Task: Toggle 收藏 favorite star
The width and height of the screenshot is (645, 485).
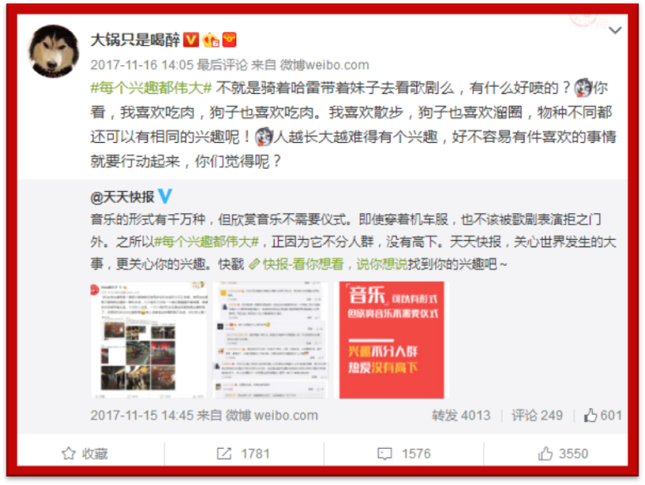Action: (85, 454)
